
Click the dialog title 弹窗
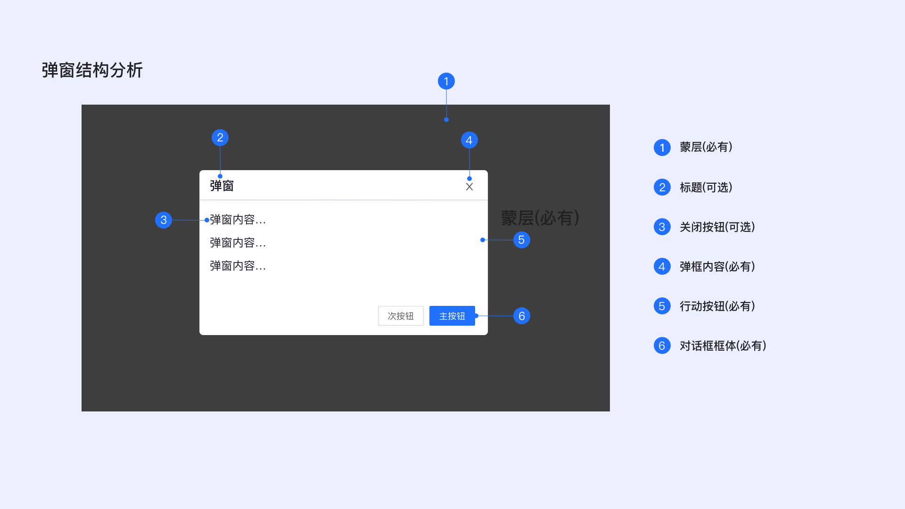pyautogui.click(x=222, y=186)
